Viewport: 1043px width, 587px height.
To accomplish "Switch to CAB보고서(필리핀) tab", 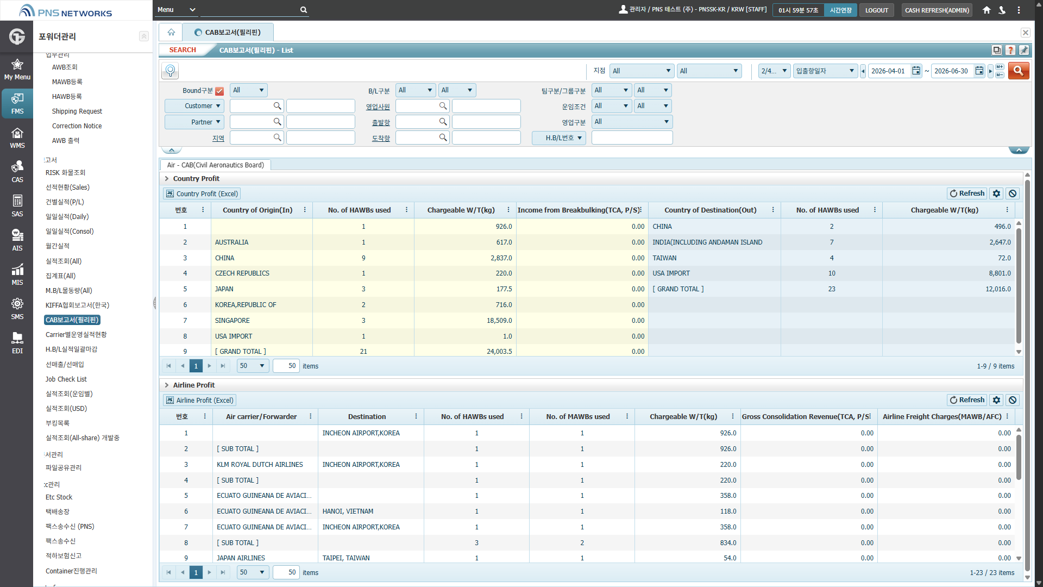I will [228, 32].
